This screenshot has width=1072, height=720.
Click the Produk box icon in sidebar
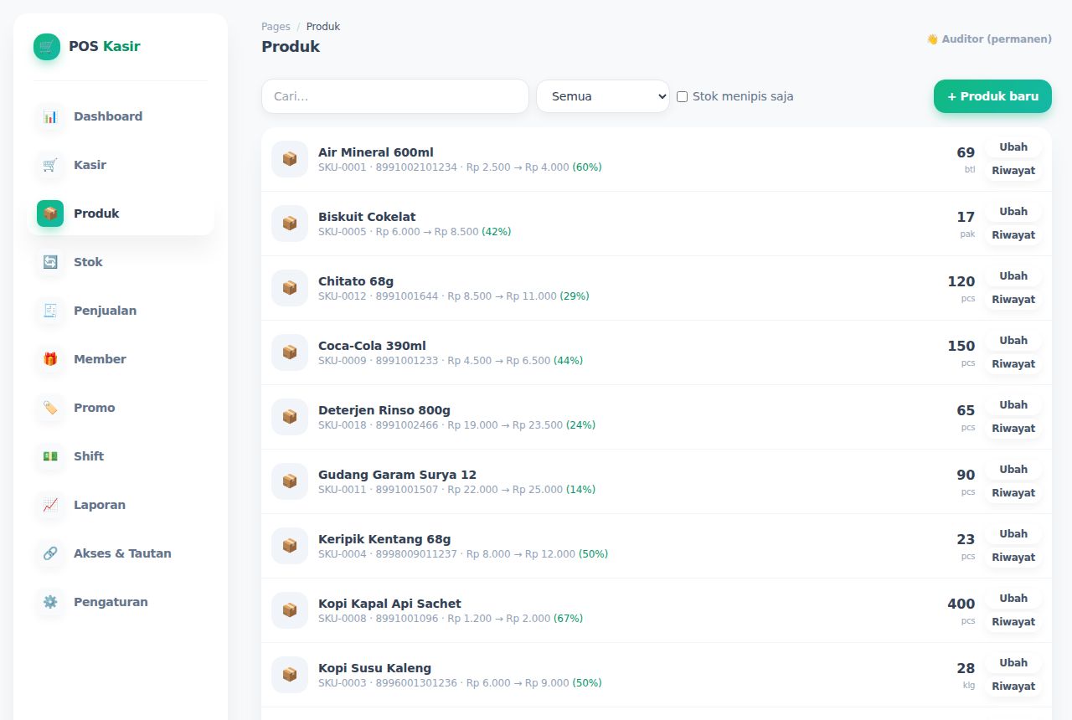(50, 213)
